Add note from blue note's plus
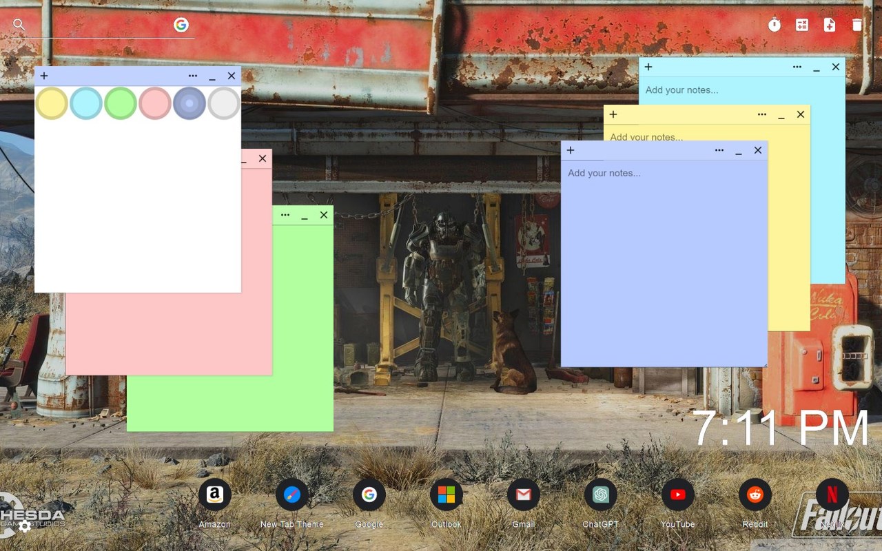 (571, 150)
